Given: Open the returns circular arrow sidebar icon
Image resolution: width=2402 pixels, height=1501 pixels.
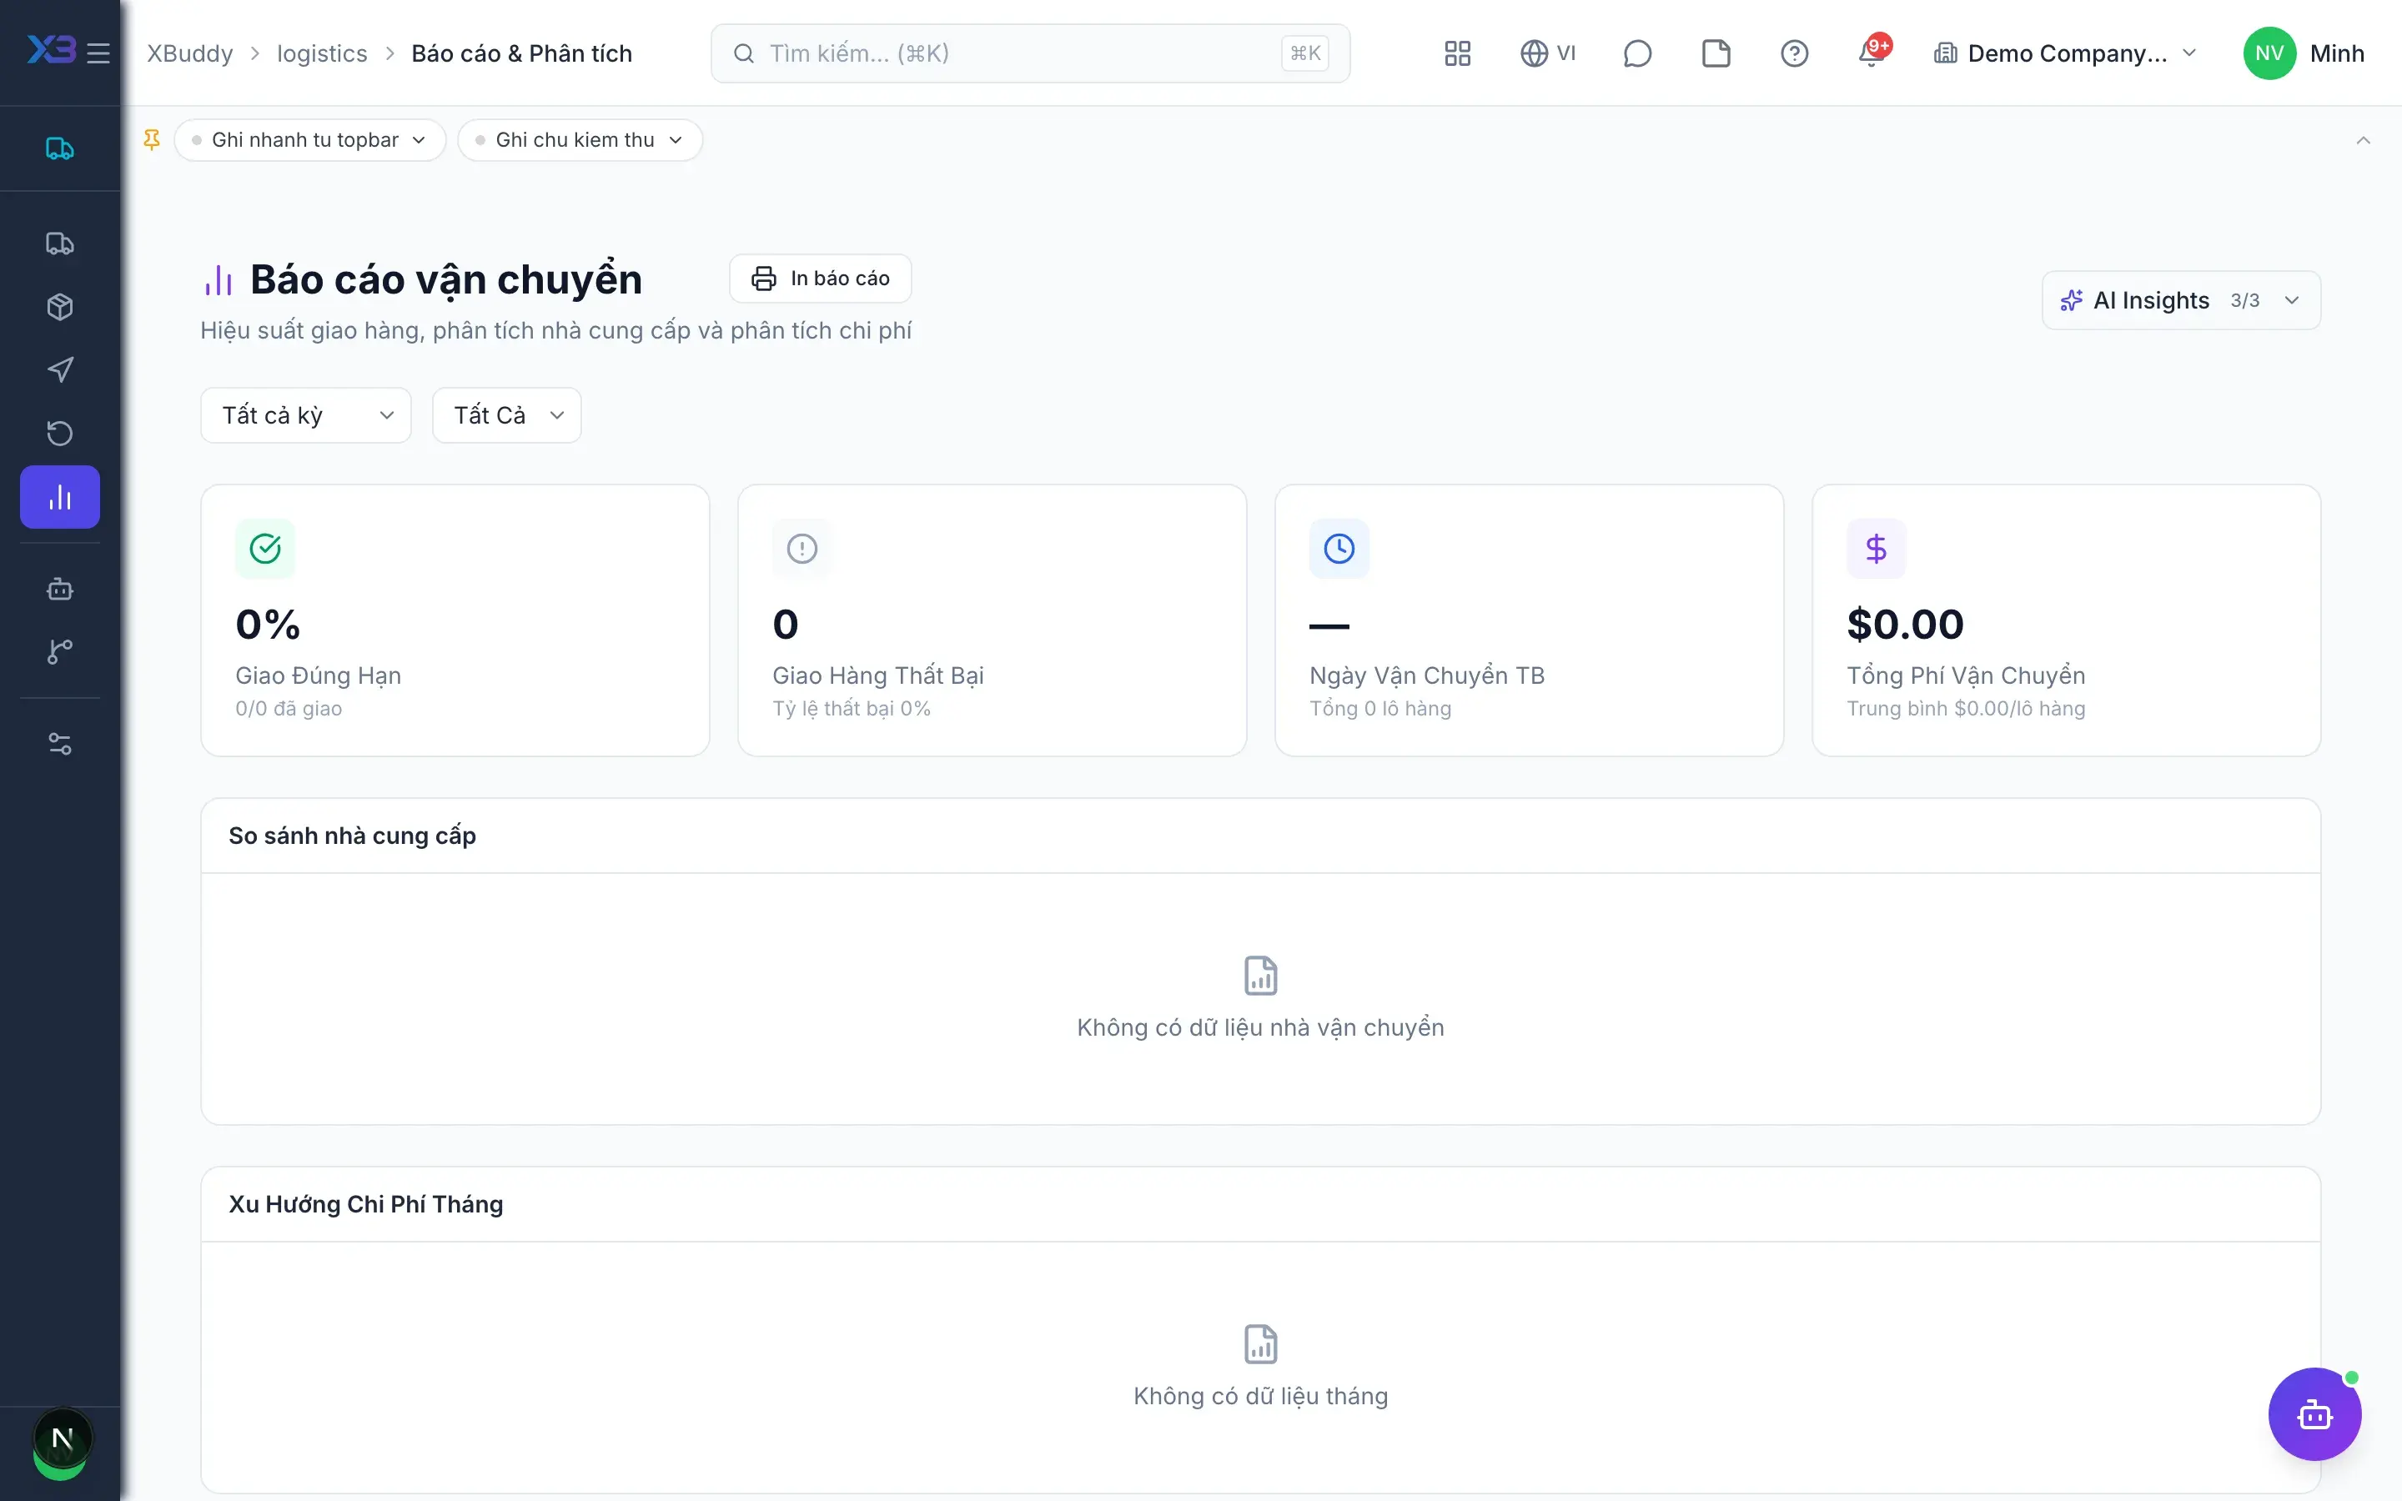Looking at the screenshot, I should pyautogui.click(x=61, y=434).
